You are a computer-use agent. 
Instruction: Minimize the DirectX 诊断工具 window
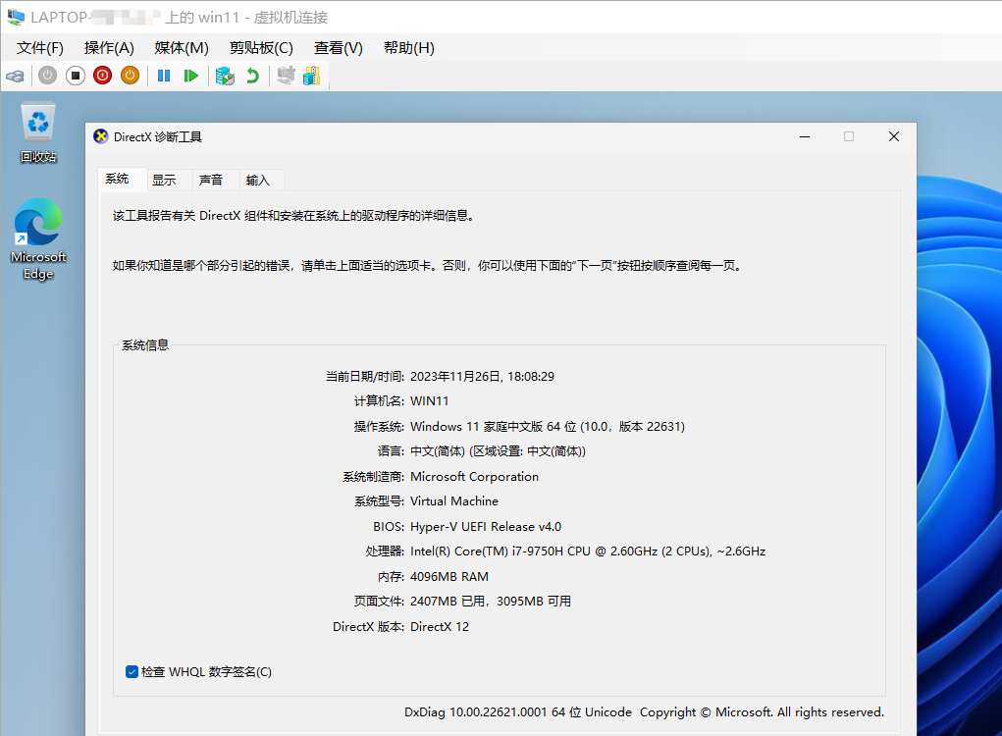[805, 136]
